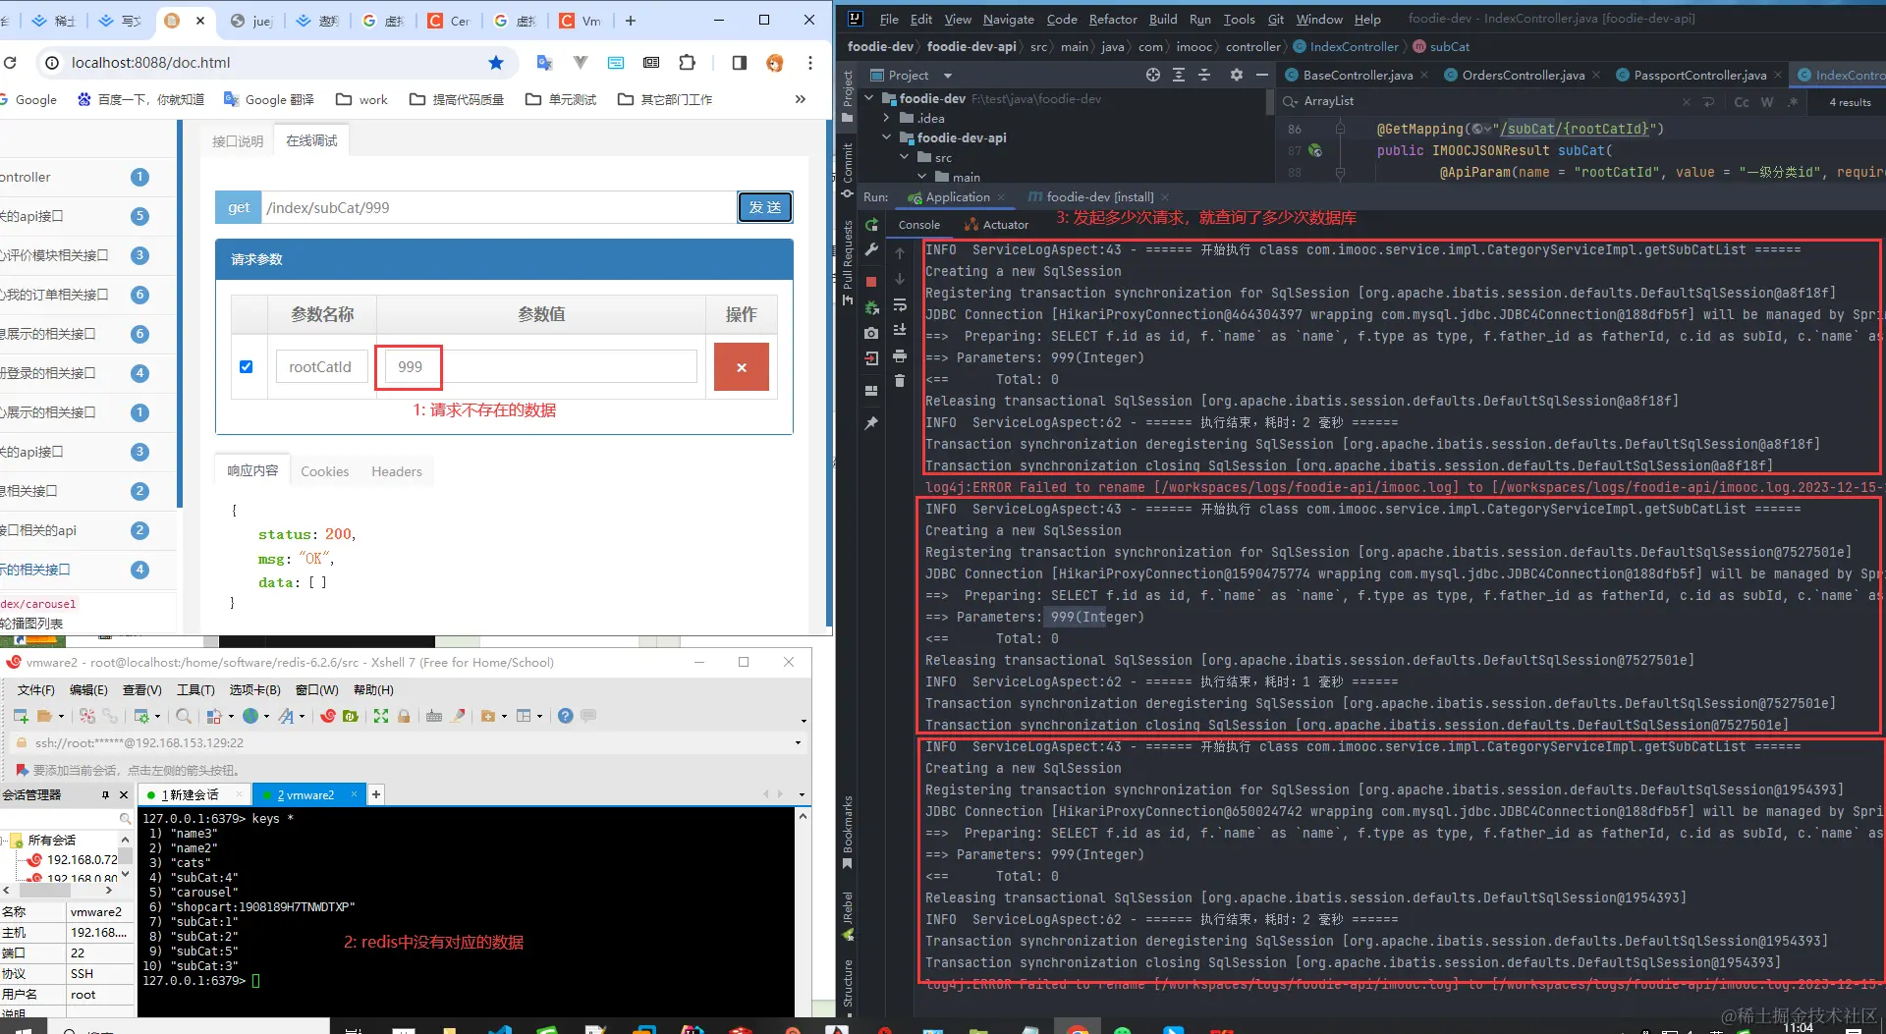Reload the localhost doc page
This screenshot has width=1886, height=1034.
point(10,63)
